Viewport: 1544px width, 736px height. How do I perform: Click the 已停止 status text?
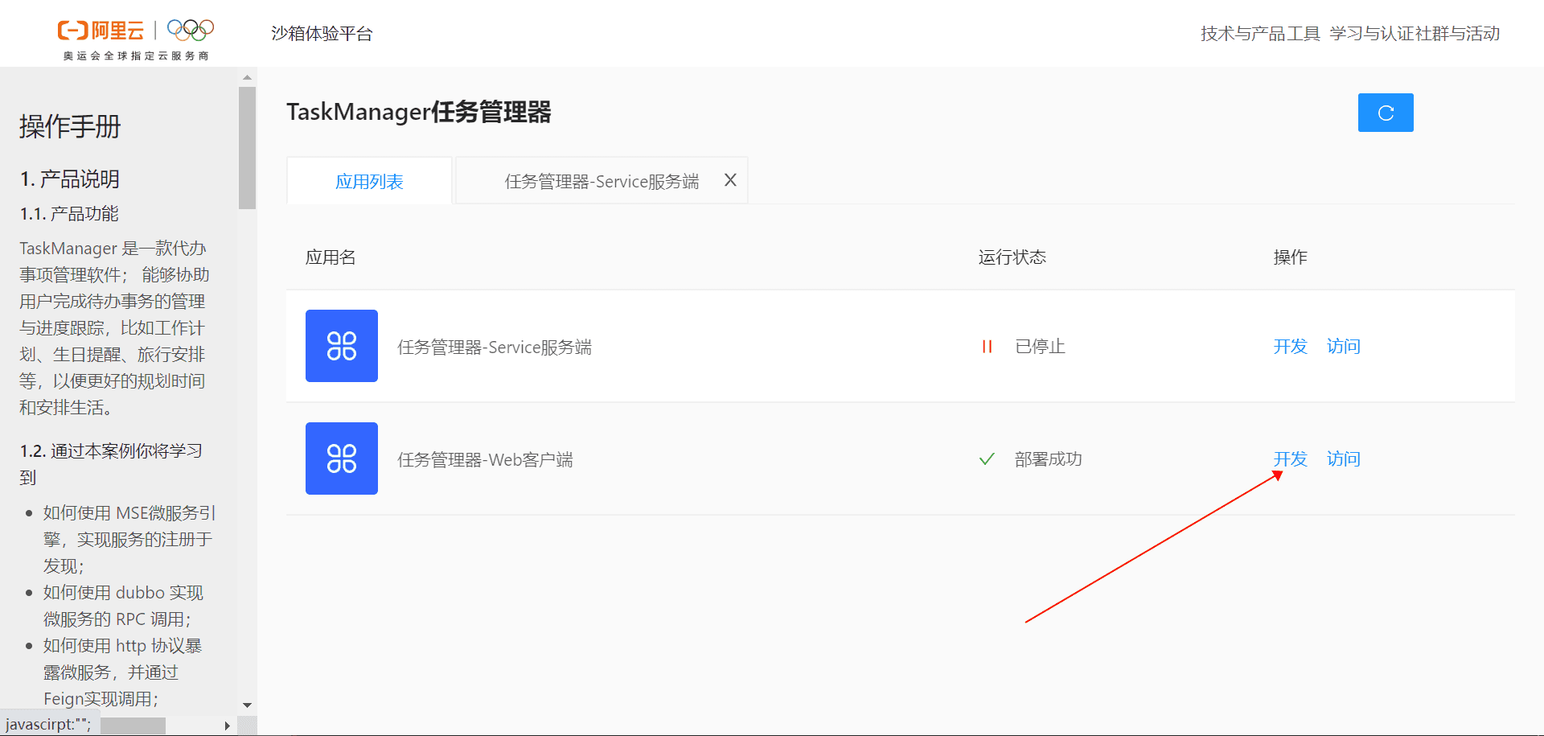coord(1040,347)
